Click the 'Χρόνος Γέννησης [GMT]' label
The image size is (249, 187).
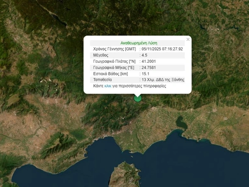click(x=114, y=49)
